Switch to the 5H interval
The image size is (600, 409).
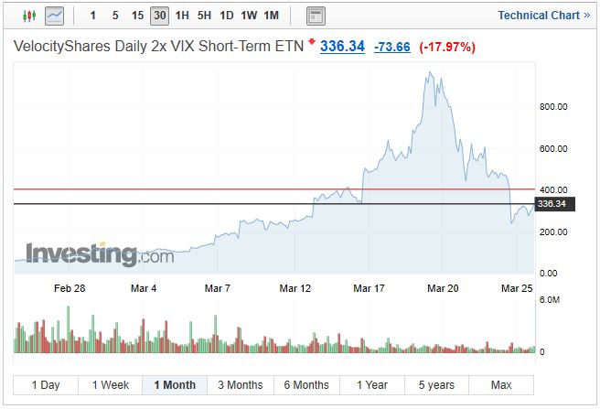[x=204, y=16]
